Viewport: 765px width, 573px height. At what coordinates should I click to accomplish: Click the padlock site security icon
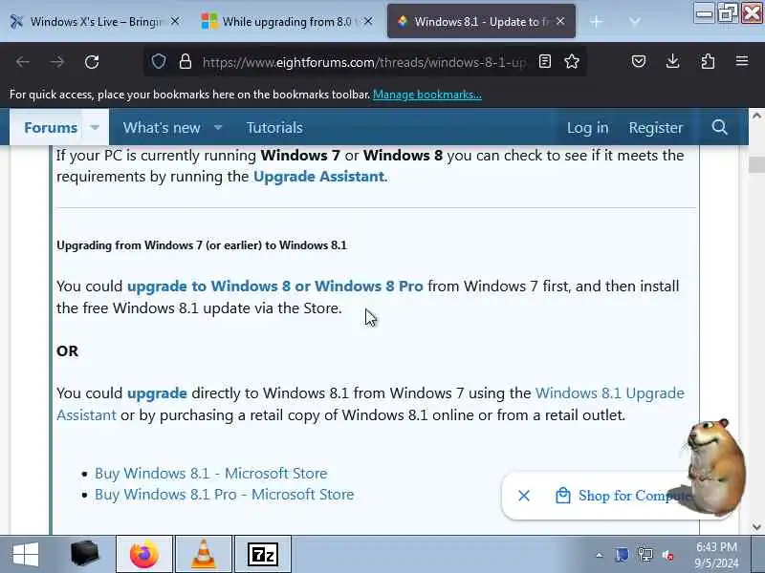[x=186, y=61]
